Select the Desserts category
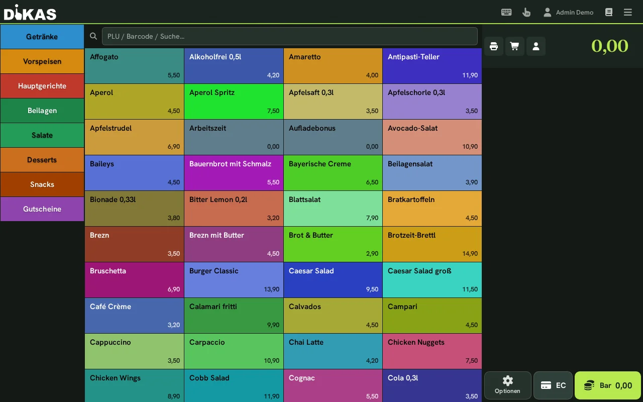This screenshot has height=402, width=643. 42,160
